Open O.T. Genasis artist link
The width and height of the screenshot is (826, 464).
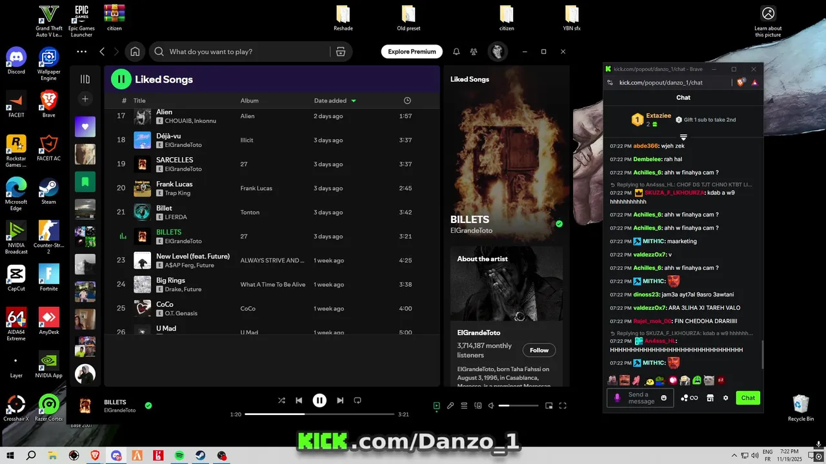(x=181, y=313)
